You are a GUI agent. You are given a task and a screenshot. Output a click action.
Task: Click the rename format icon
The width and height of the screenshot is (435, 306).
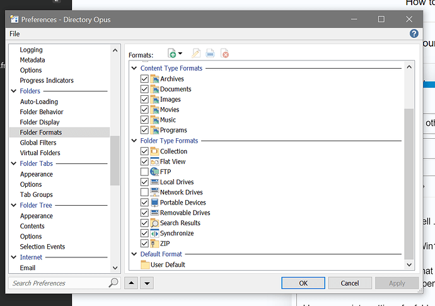click(210, 53)
